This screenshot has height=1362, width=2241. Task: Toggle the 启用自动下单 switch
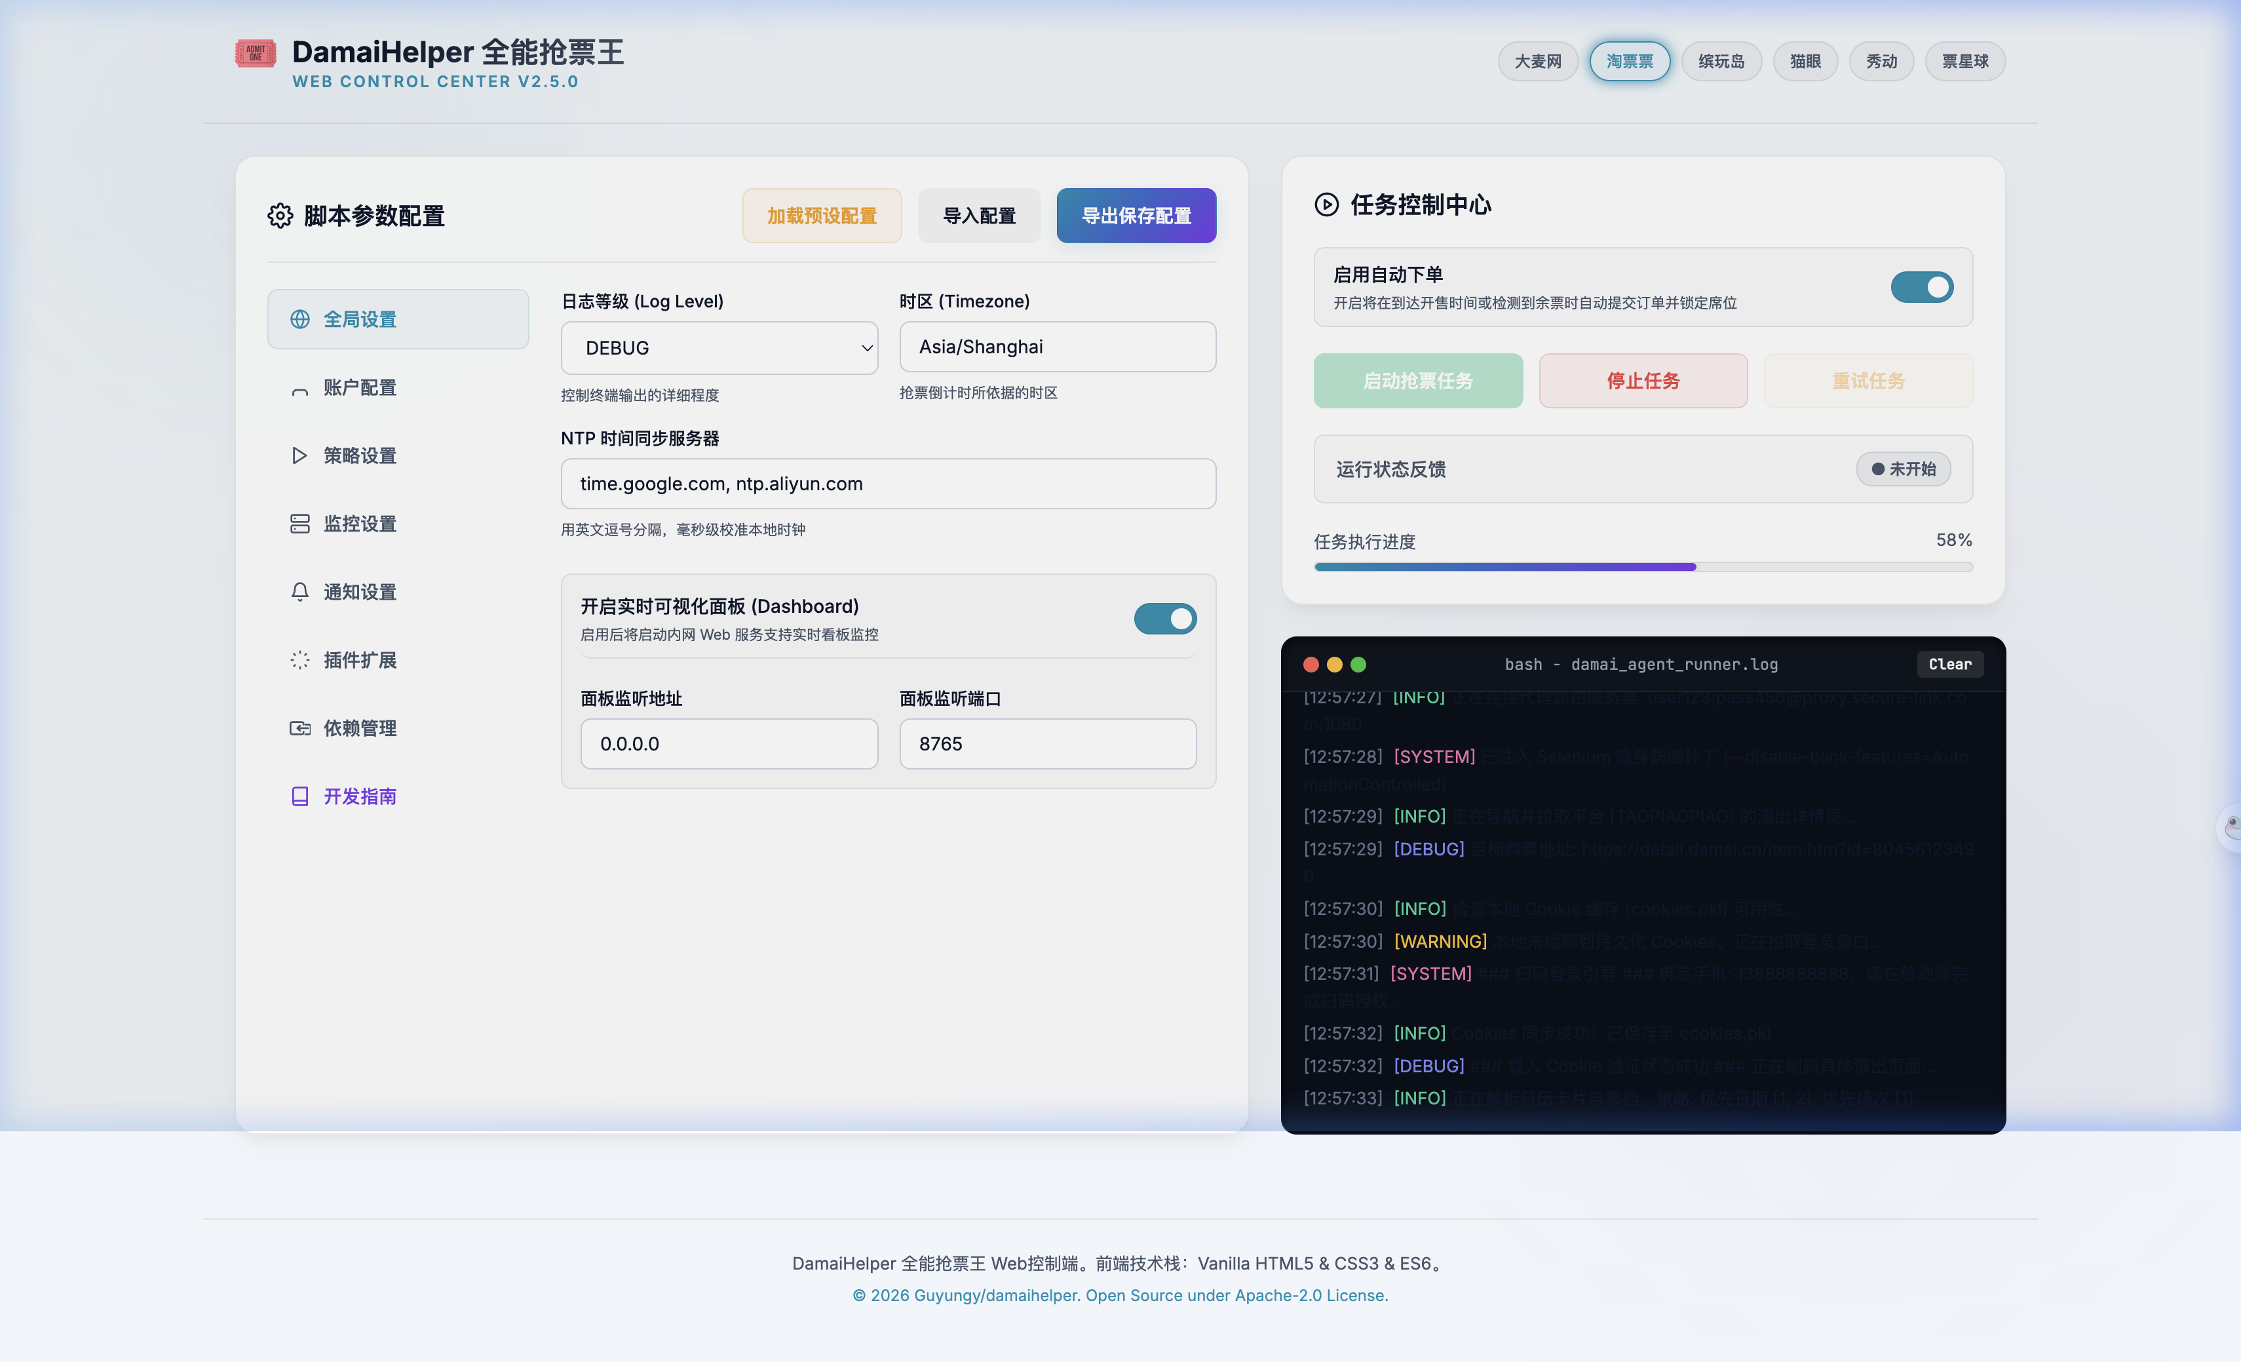point(1922,288)
